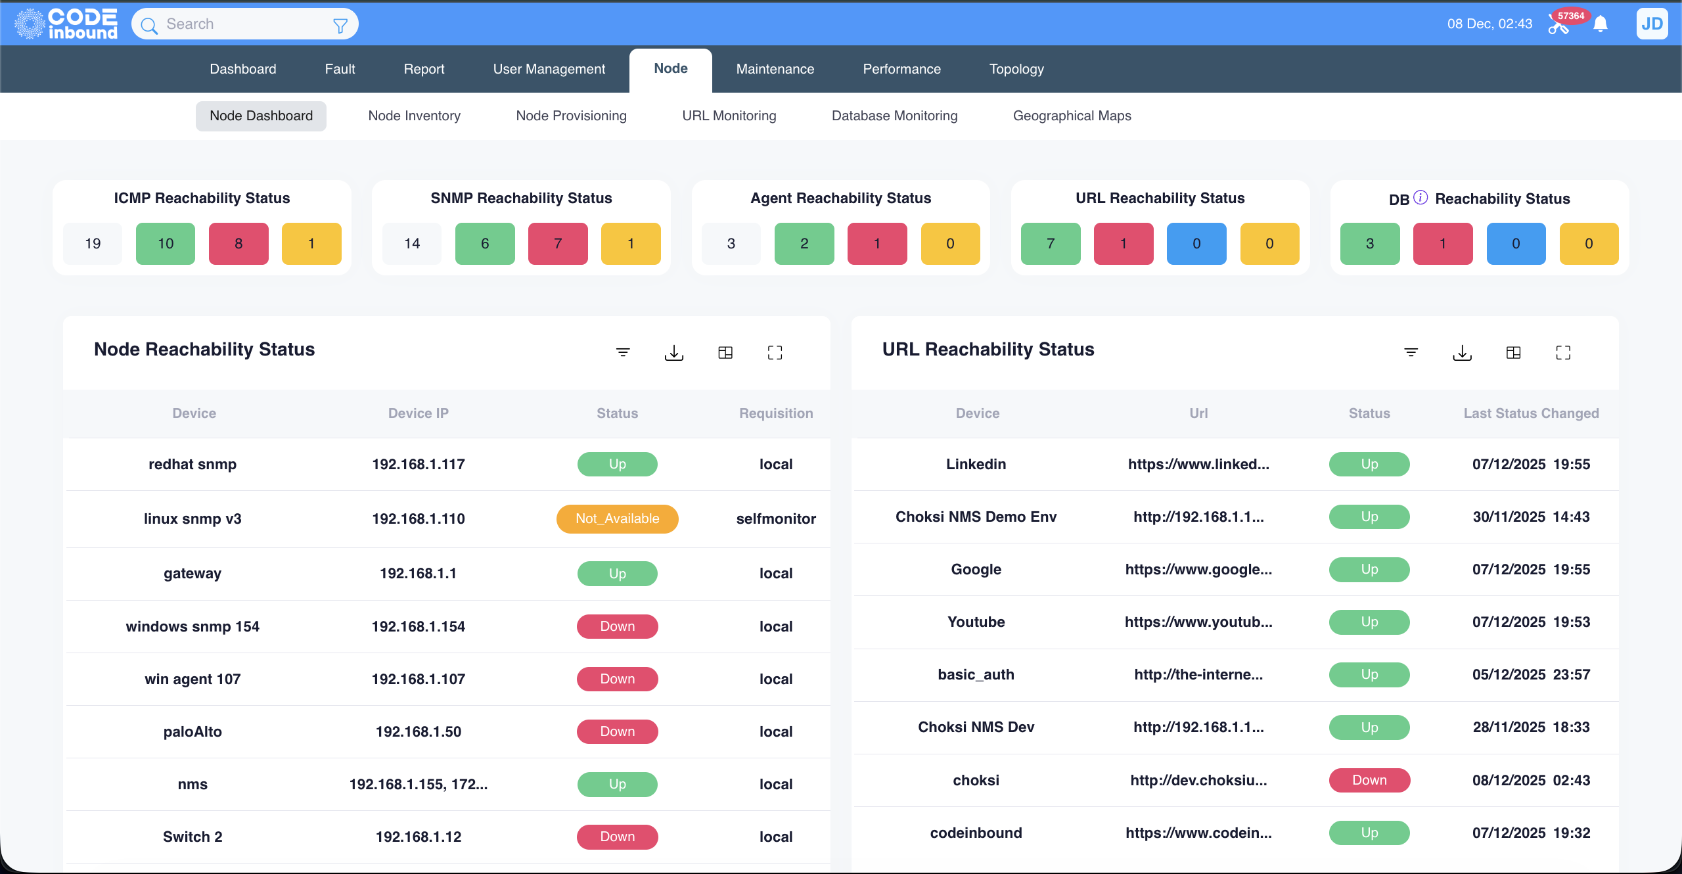1682x874 pixels.
Task: Toggle the red down-count in ICMP Reachability
Action: click(238, 243)
